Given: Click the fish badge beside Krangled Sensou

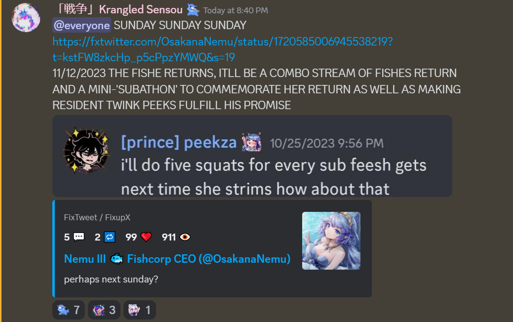Looking at the screenshot, I should click(x=193, y=10).
